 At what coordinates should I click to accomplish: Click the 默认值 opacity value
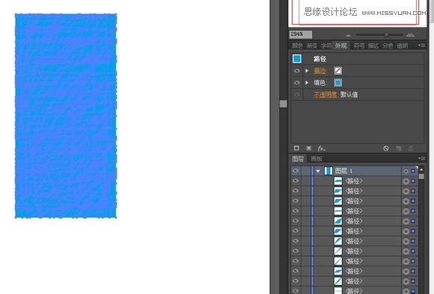(349, 95)
